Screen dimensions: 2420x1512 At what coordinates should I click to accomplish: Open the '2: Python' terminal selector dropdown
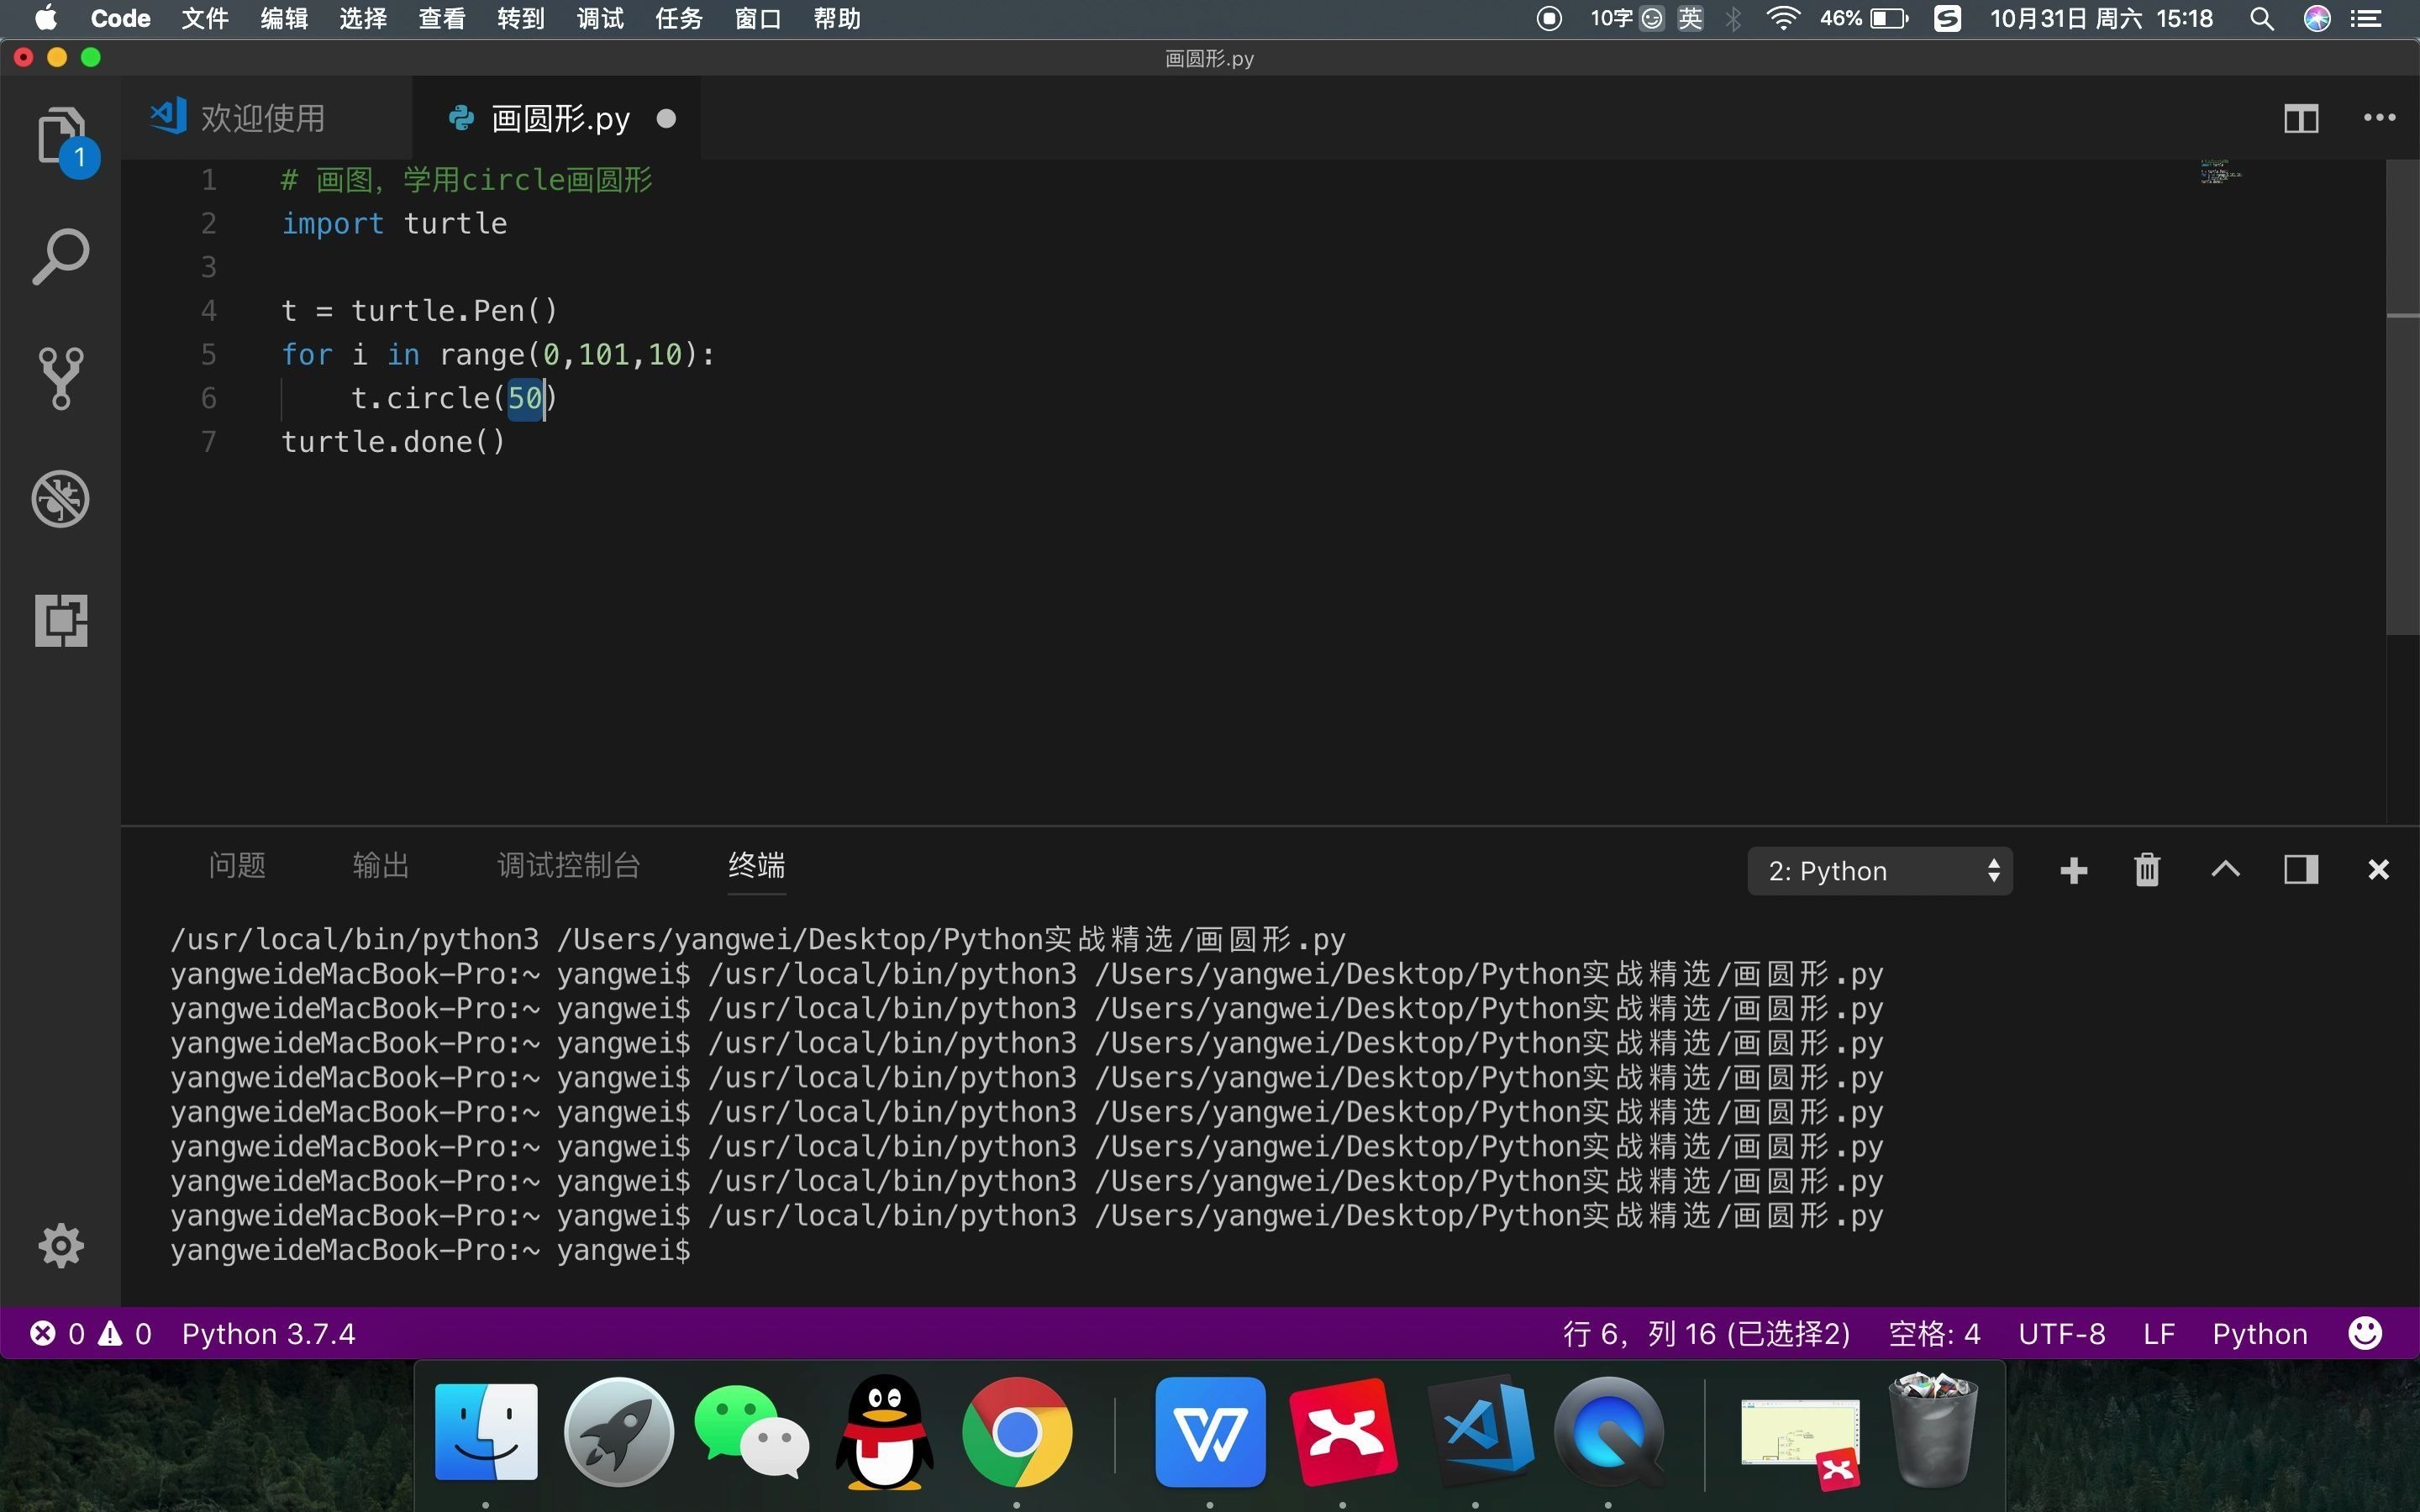coord(1880,871)
